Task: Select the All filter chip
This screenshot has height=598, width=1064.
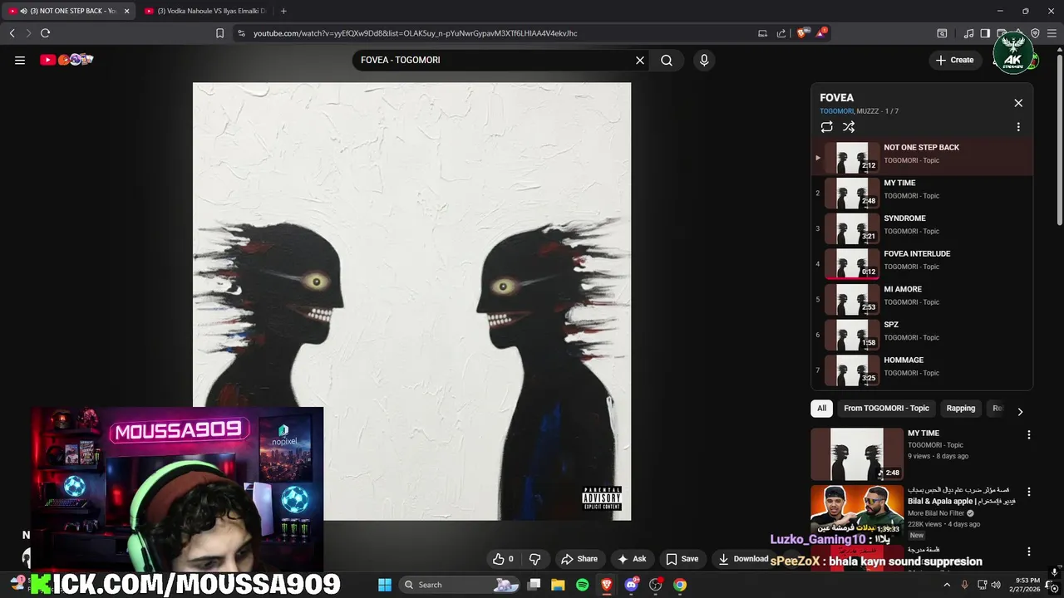Action: click(821, 409)
